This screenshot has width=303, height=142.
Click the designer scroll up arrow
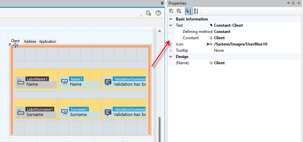159,31
